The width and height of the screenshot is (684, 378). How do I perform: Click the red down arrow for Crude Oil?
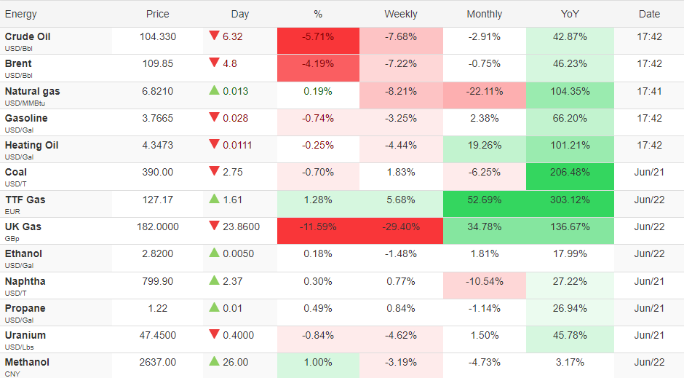tap(214, 36)
